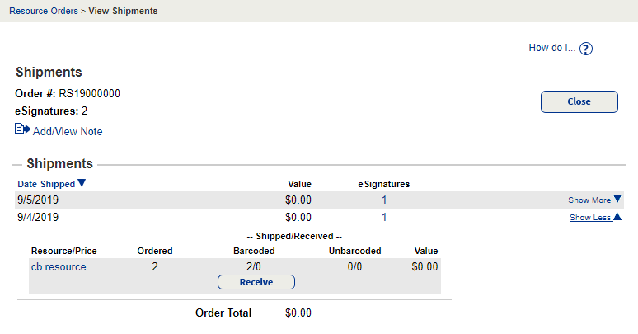
Task: Click the Date Shipped sort arrow
Action: click(x=82, y=184)
